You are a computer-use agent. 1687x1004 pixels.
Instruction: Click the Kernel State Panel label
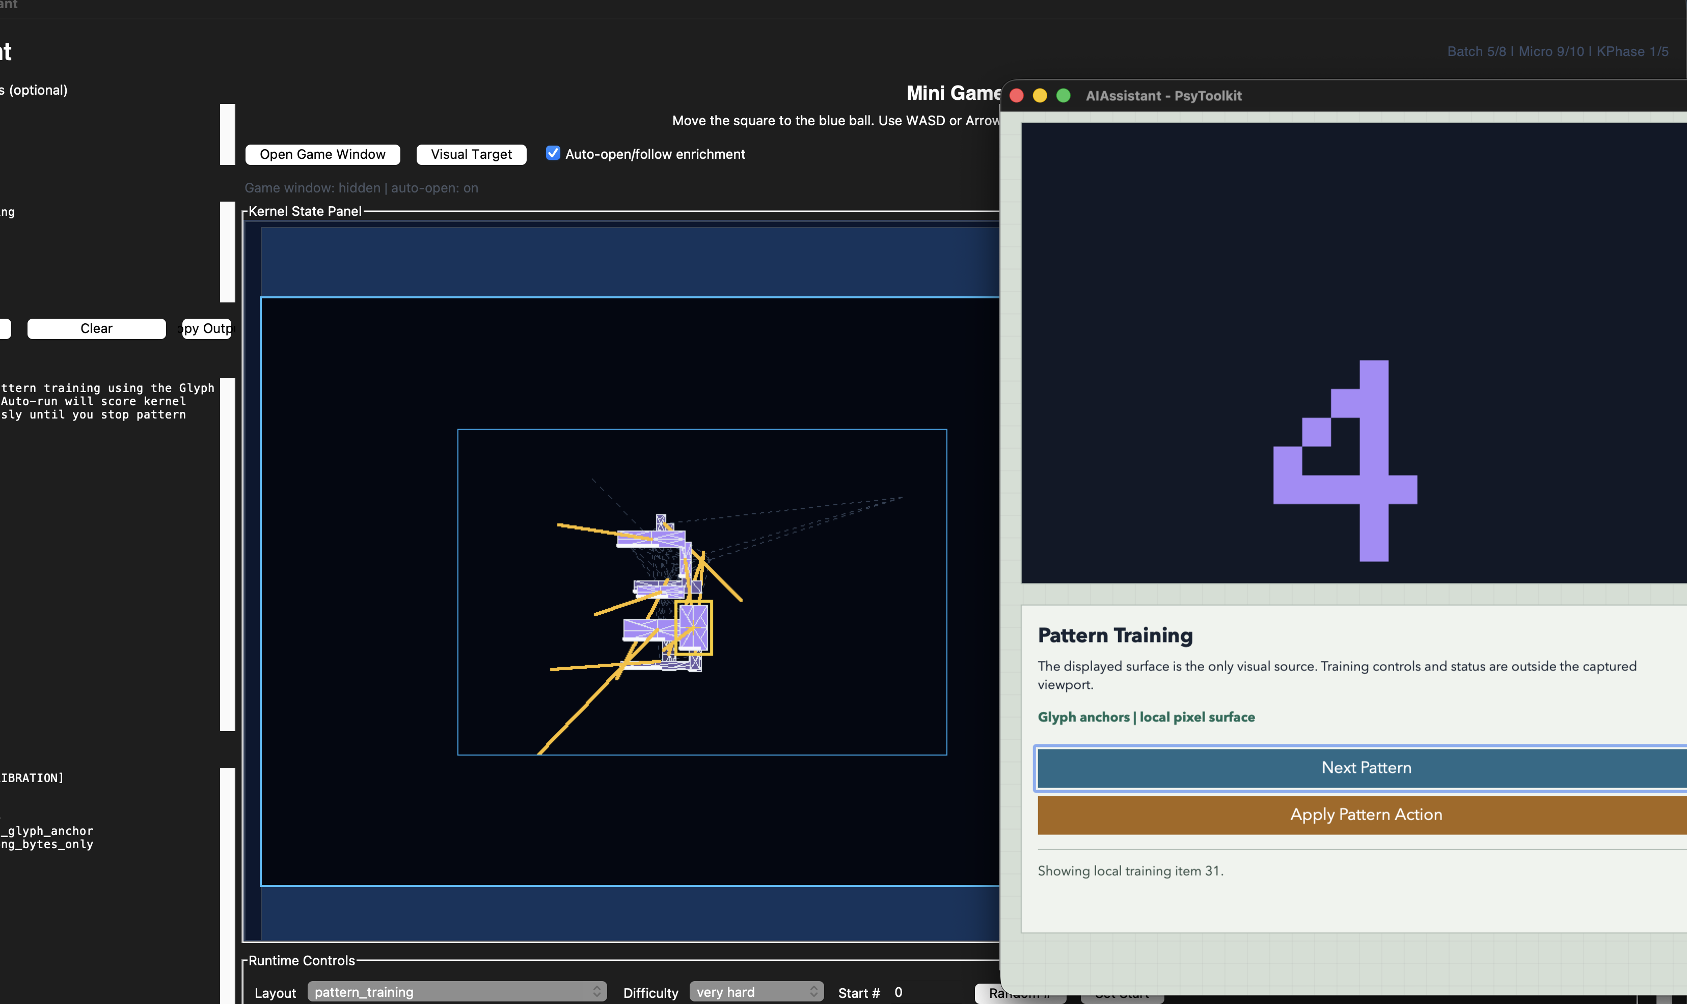[x=305, y=211]
